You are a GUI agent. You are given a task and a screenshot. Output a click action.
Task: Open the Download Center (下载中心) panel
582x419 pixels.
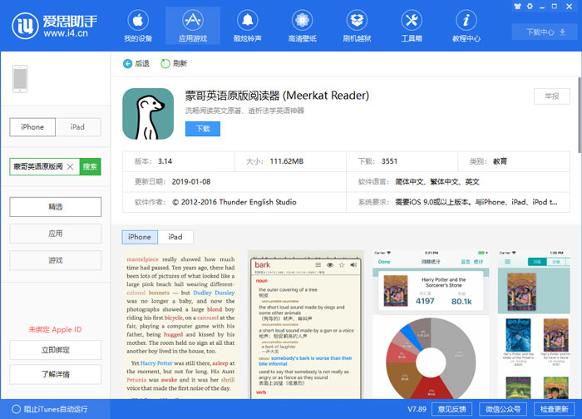pos(544,32)
